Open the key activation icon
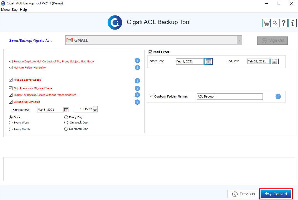 tap(275, 23)
